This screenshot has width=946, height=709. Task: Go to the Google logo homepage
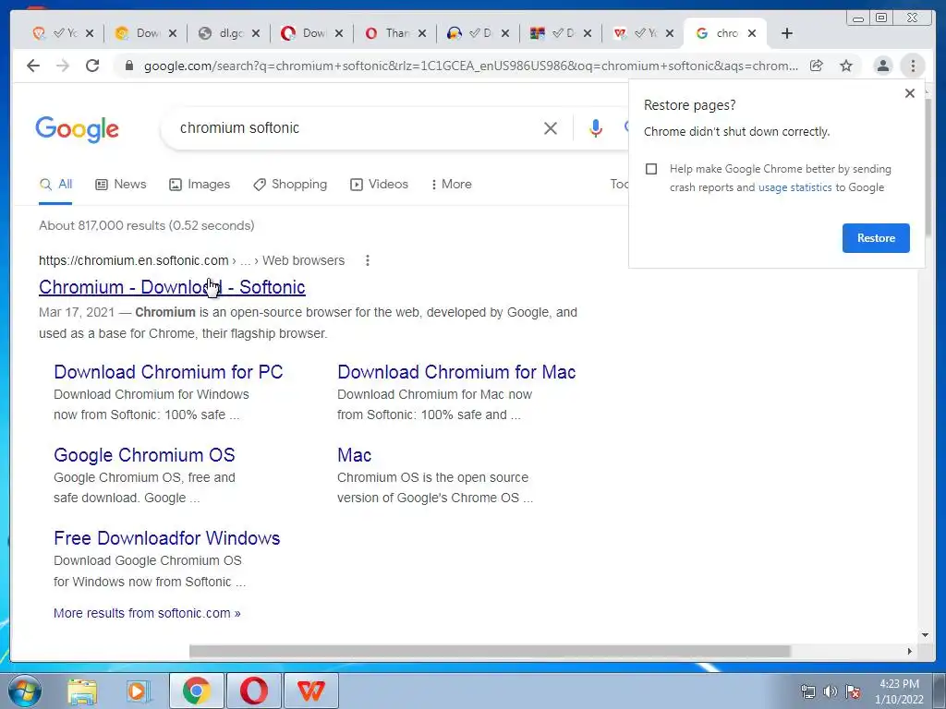click(78, 129)
